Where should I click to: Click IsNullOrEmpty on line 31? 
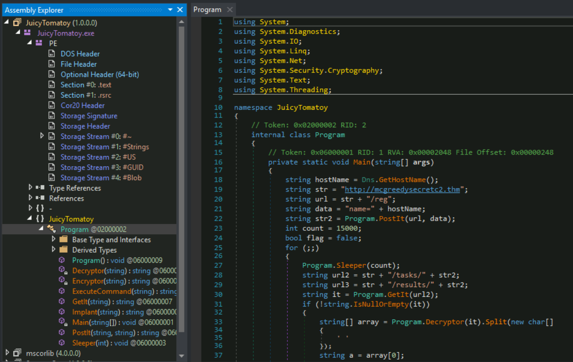pyautogui.click(x=381, y=304)
